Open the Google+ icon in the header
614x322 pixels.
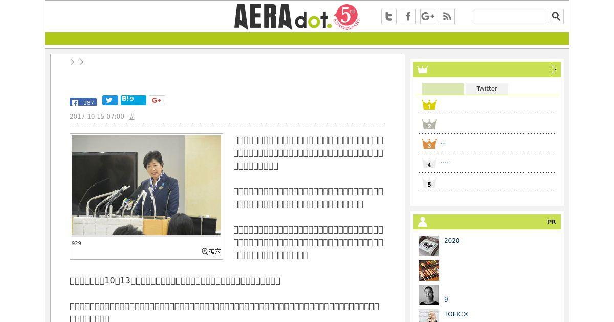[428, 16]
